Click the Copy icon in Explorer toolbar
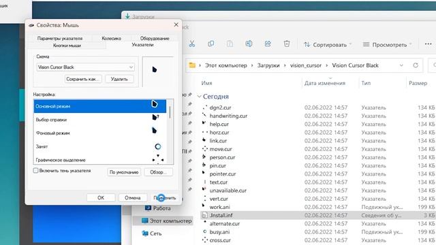This screenshot has height=245, width=436. point(211,44)
